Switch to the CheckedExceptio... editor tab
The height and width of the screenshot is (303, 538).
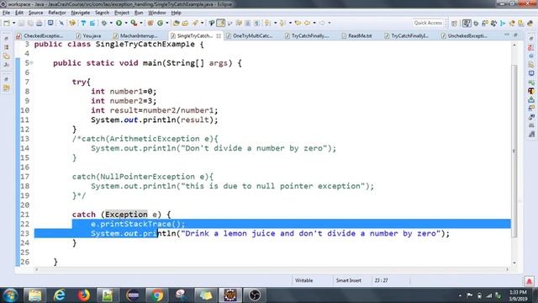point(40,35)
